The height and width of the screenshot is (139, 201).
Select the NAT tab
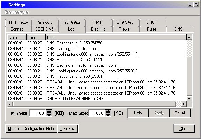(x=99, y=22)
